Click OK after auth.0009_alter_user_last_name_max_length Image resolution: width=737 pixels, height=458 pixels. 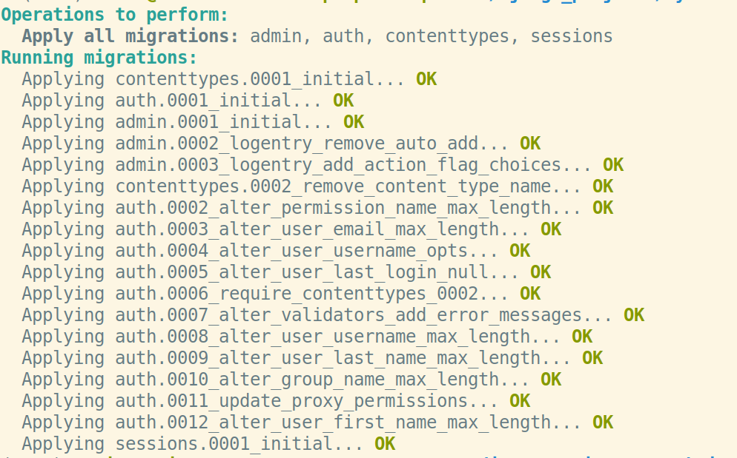592,359
